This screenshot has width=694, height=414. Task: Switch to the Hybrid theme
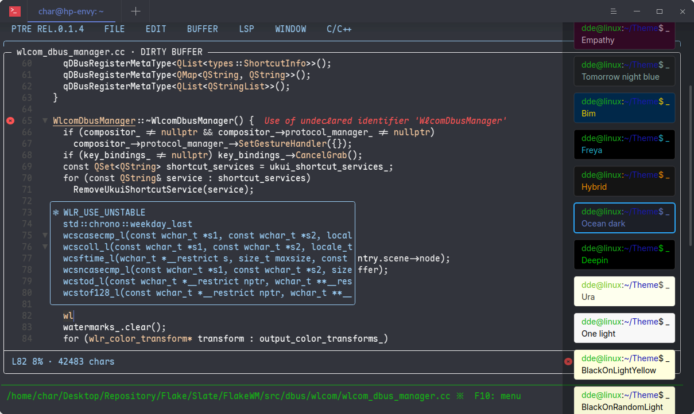(625, 181)
